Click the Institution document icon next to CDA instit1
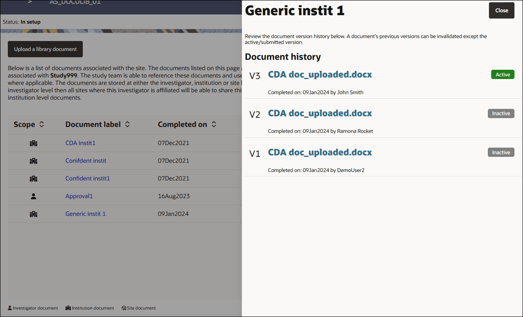 [x=34, y=143]
